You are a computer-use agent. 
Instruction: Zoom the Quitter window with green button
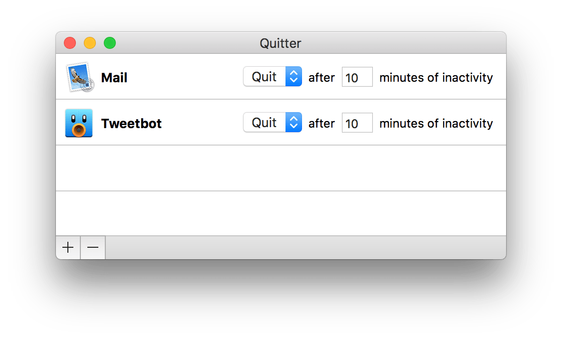point(110,43)
